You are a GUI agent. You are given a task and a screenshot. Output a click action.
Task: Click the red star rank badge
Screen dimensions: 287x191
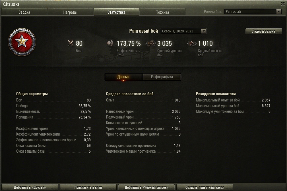pos(22,42)
